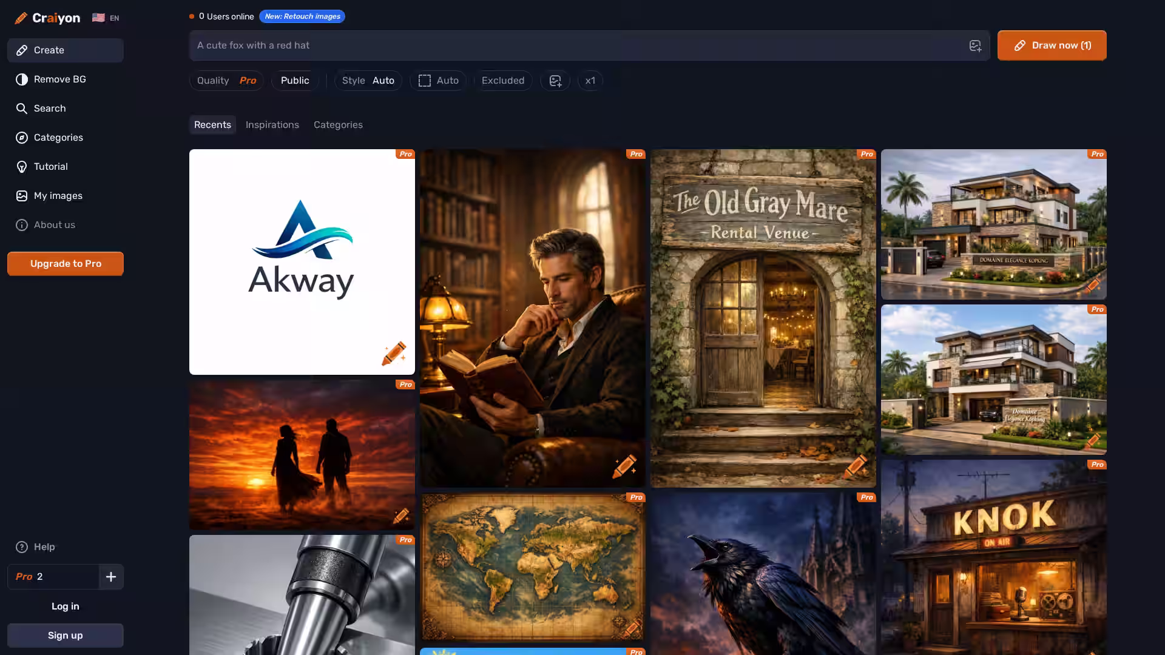Click the edit pencil icon on reading man image

[624, 466]
